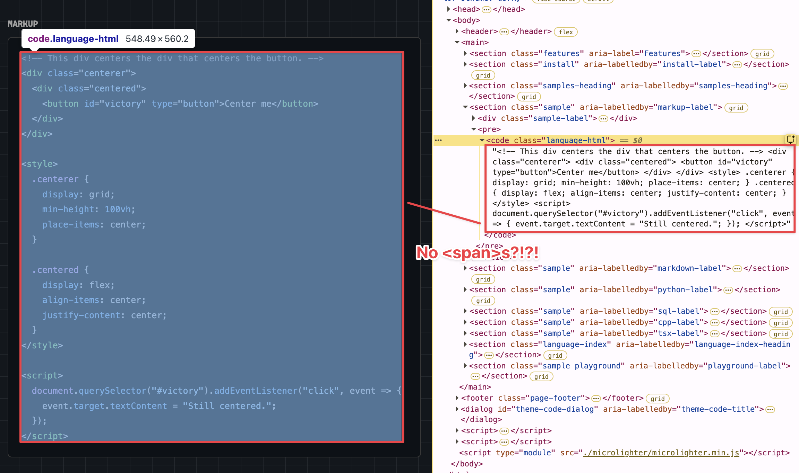Viewport: 799px width, 473px height.
Task: Click the ellipsis badge in the sample-label div row
Action: tap(603, 119)
